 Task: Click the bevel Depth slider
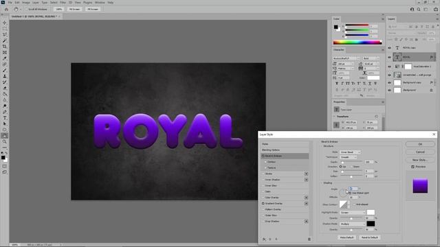[x=351, y=162]
